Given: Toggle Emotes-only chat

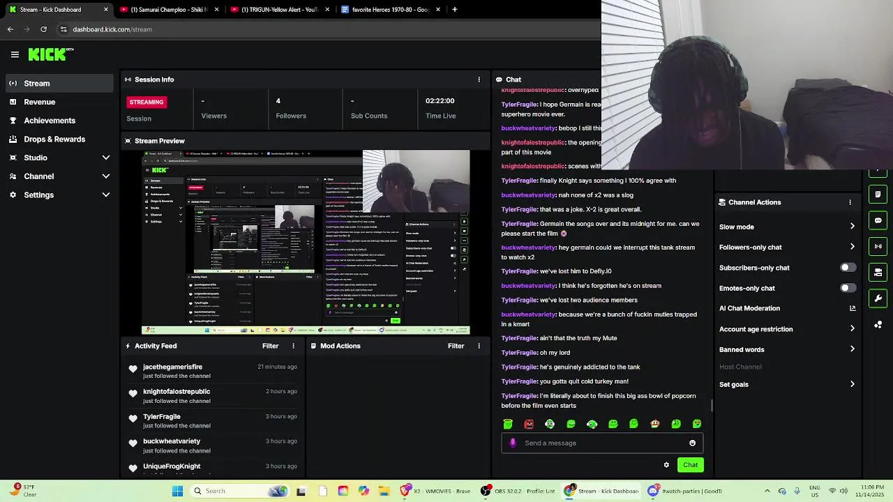Looking at the screenshot, I should coord(848,288).
